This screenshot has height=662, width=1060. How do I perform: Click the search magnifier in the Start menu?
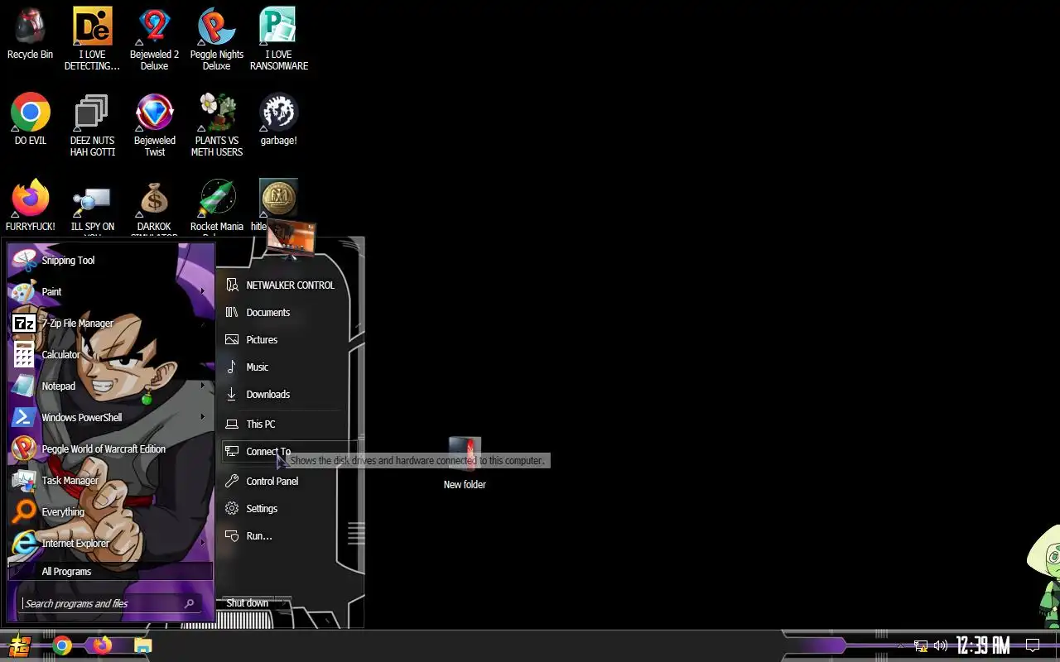click(190, 604)
